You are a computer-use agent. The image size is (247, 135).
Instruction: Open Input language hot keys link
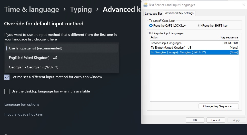click(24, 115)
